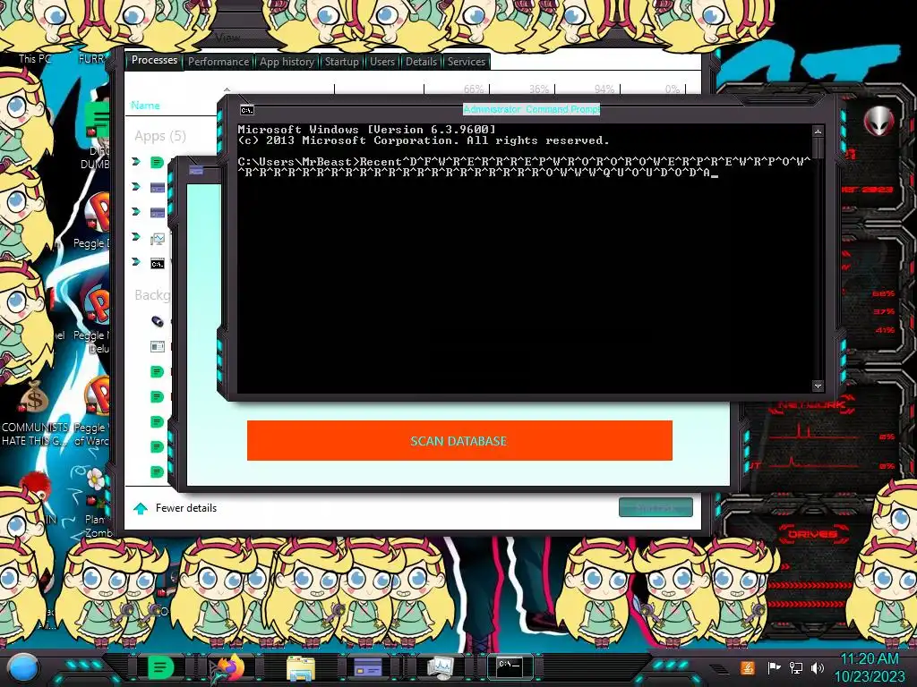The width and height of the screenshot is (917, 687).
Task: Switch to the Processes tab
Action: point(154,60)
